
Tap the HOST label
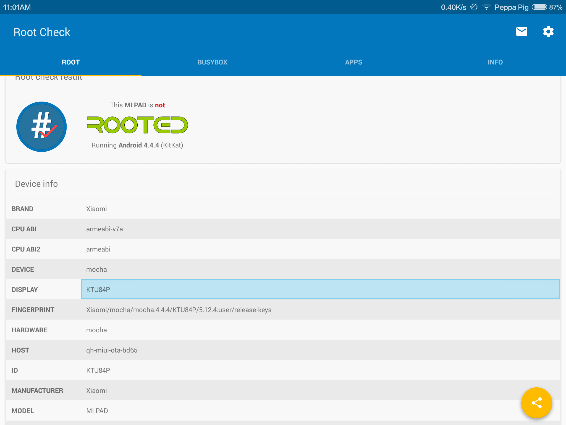(x=20, y=350)
